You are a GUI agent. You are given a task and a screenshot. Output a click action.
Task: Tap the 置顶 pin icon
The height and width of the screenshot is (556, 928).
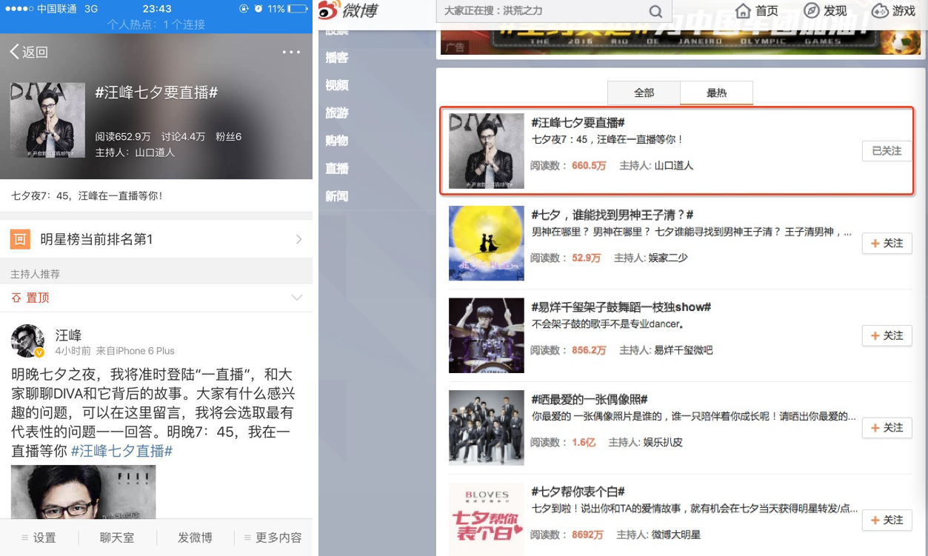[x=17, y=298]
